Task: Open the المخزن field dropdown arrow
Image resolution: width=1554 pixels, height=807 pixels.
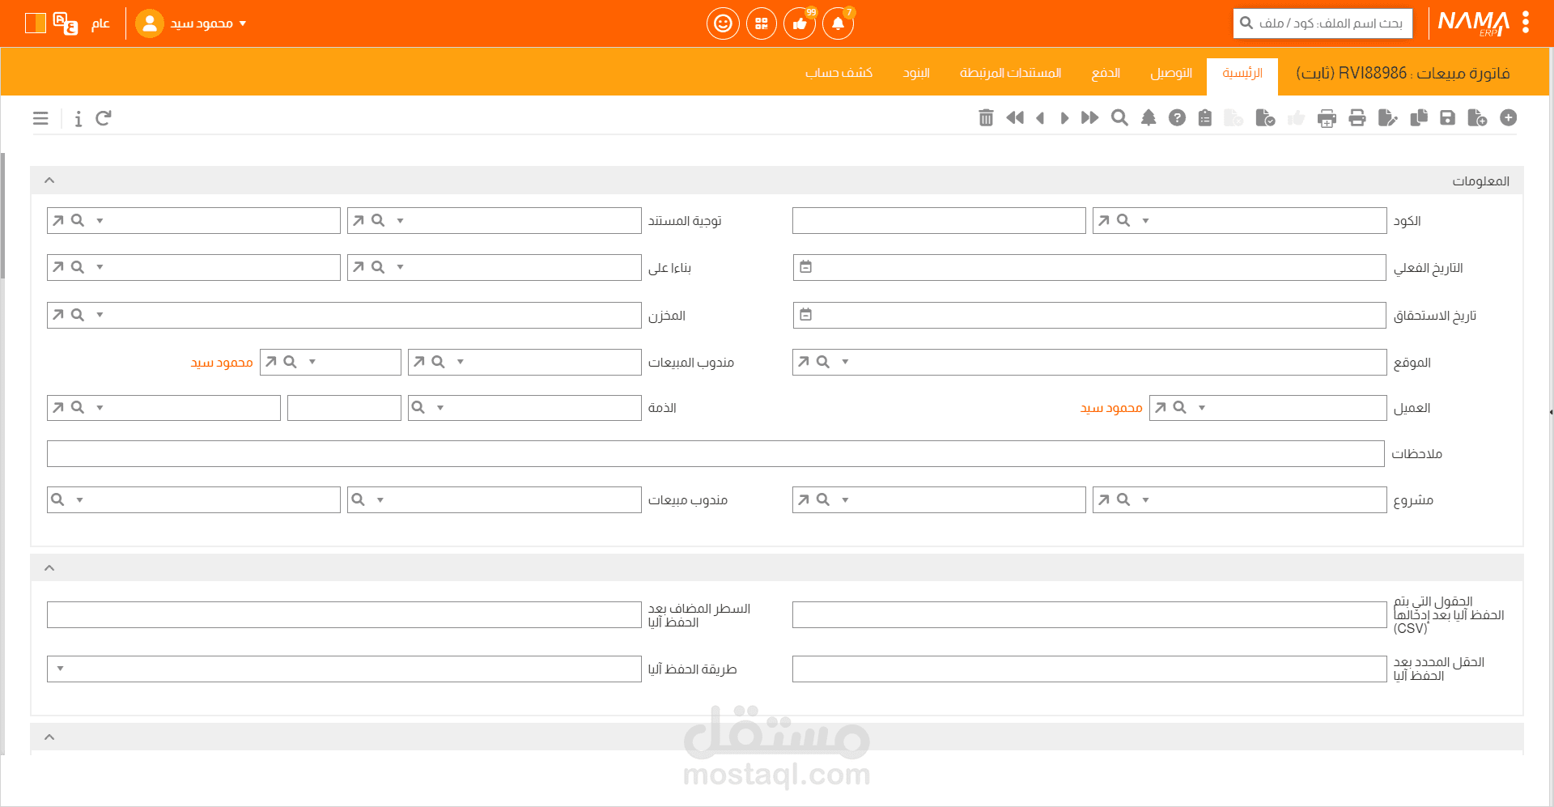Action: tap(100, 315)
